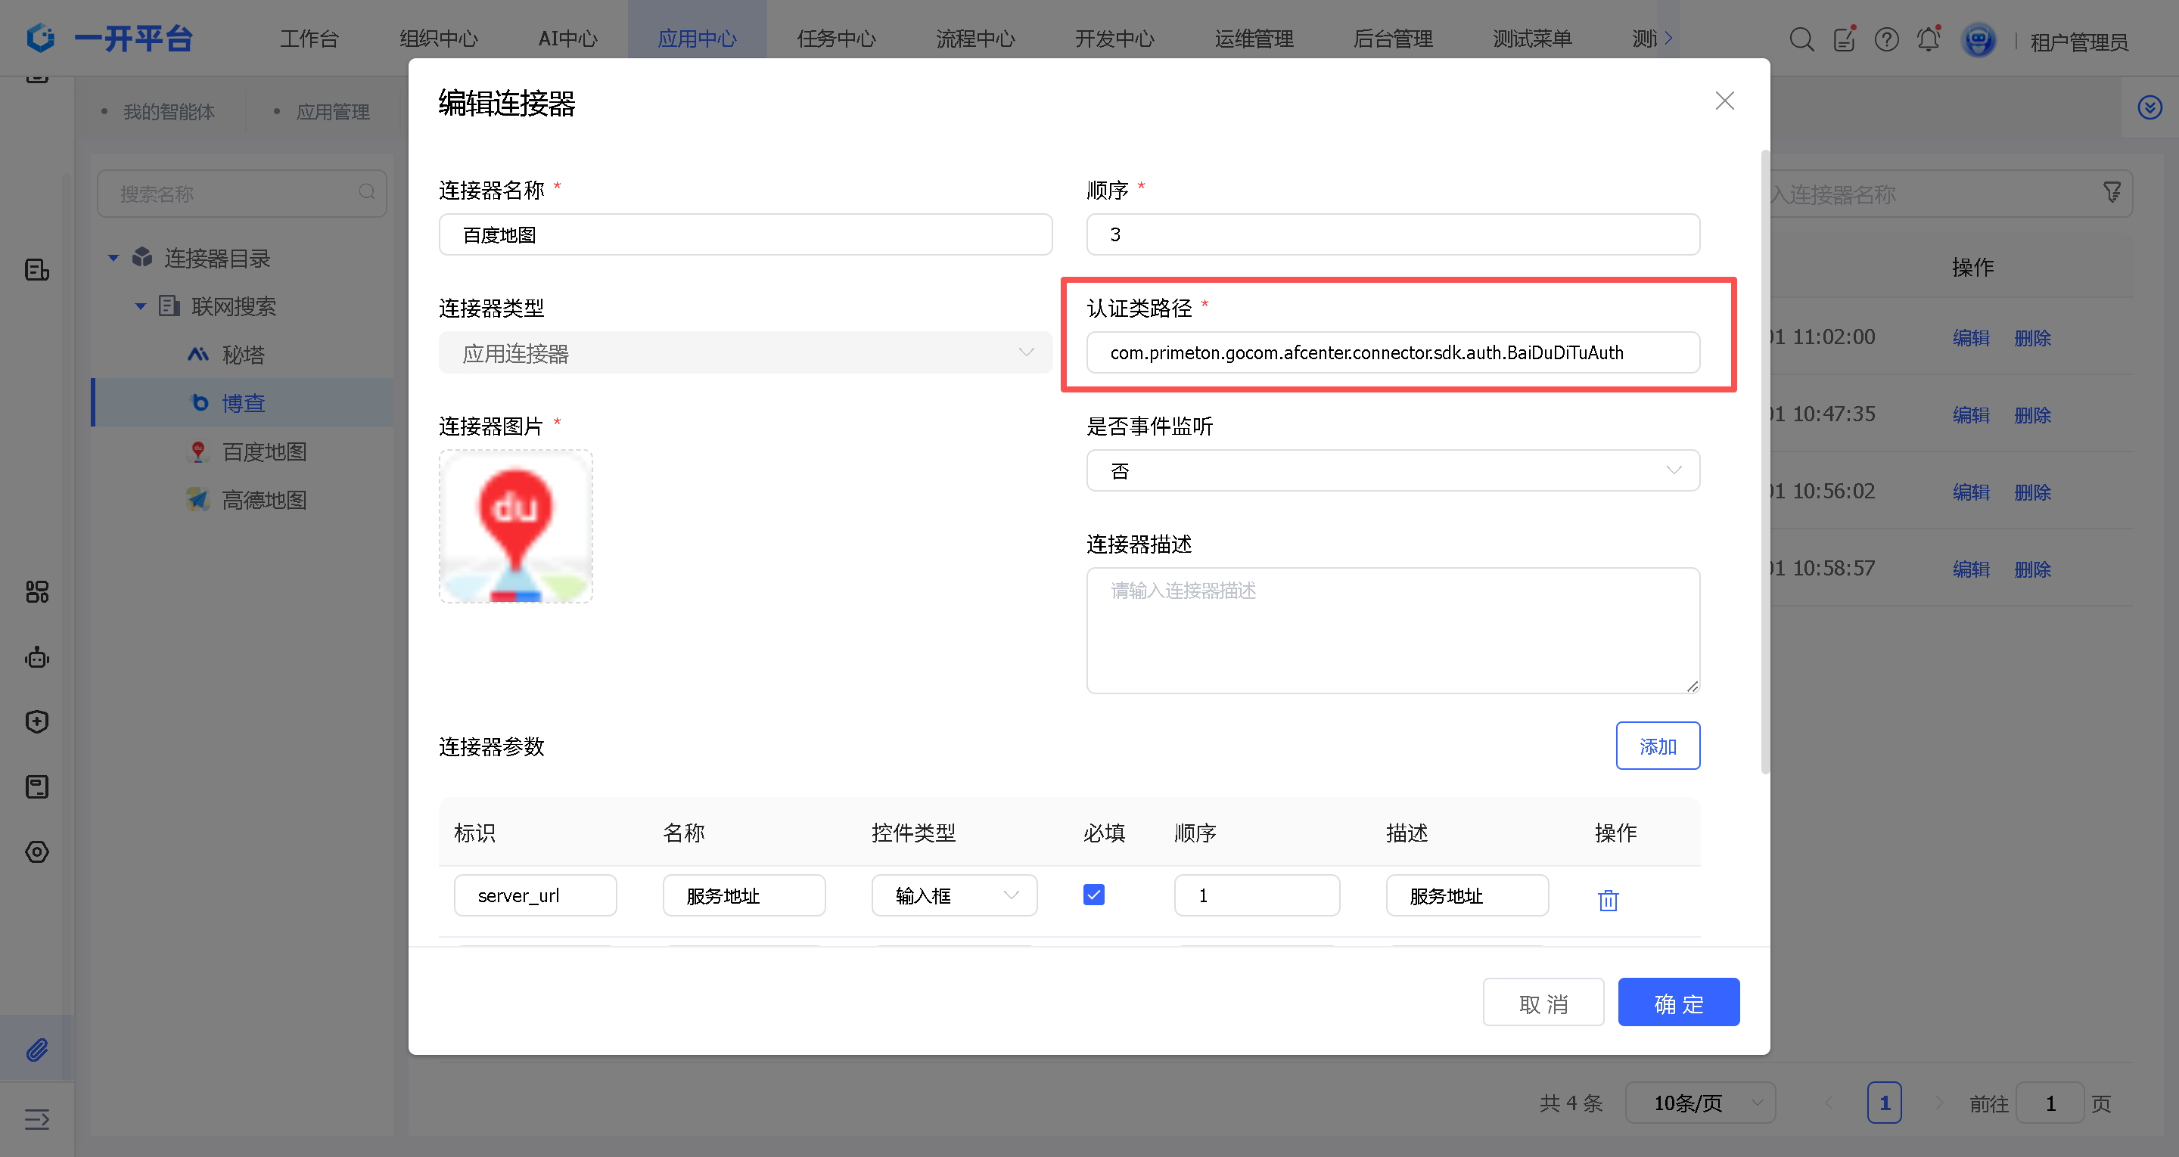Click the help question mark icon

pos(1885,40)
